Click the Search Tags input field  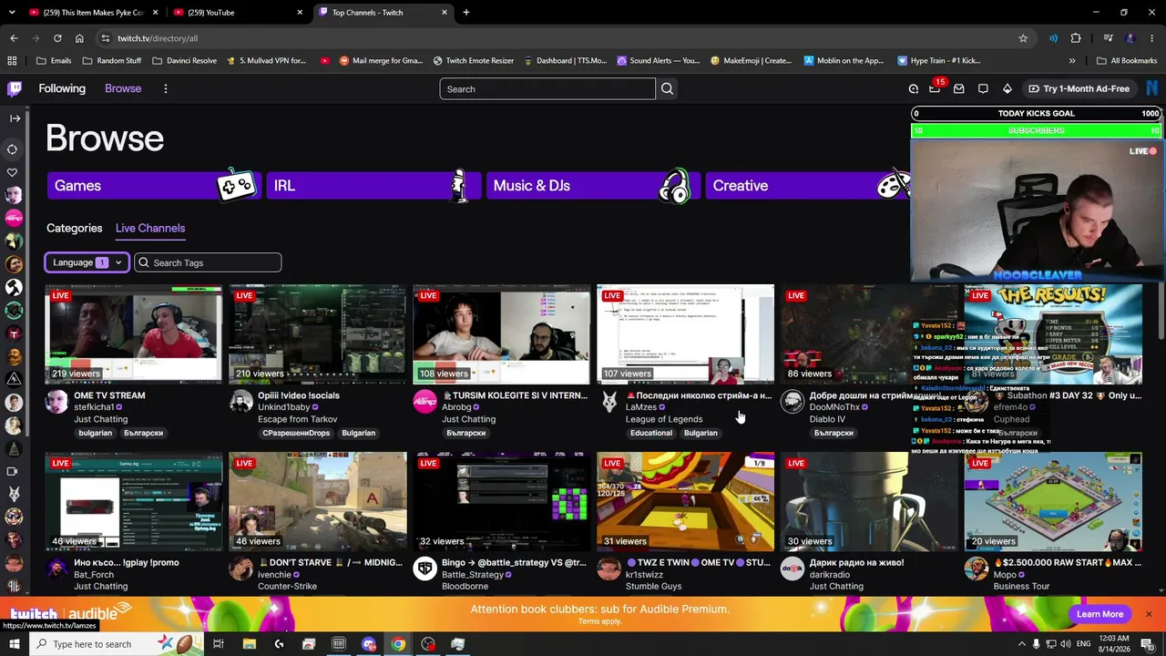tap(208, 262)
